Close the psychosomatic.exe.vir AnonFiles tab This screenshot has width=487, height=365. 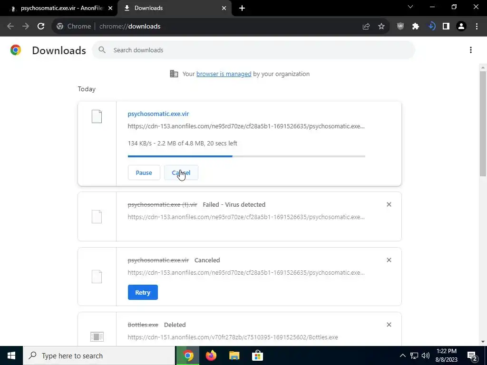(x=110, y=8)
